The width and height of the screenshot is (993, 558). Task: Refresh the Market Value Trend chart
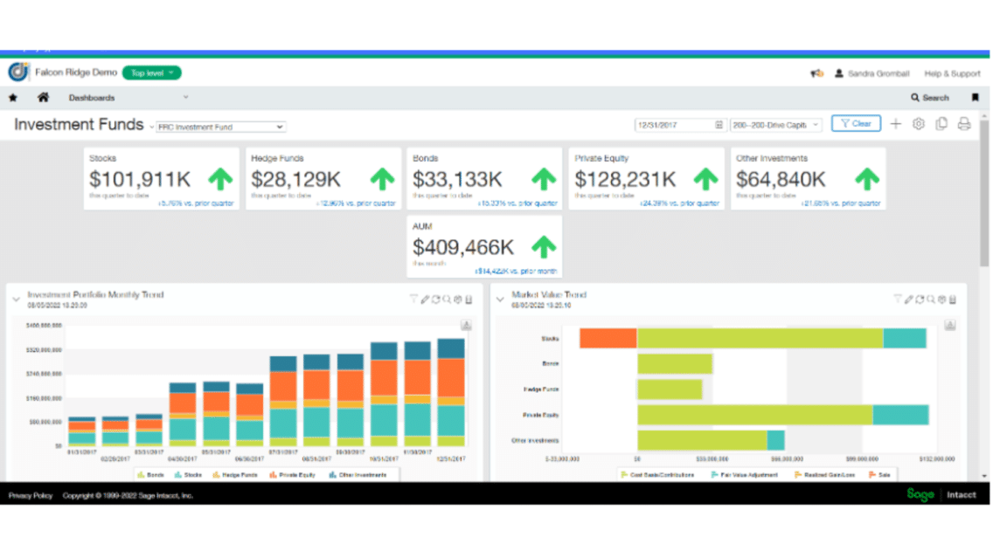point(920,300)
